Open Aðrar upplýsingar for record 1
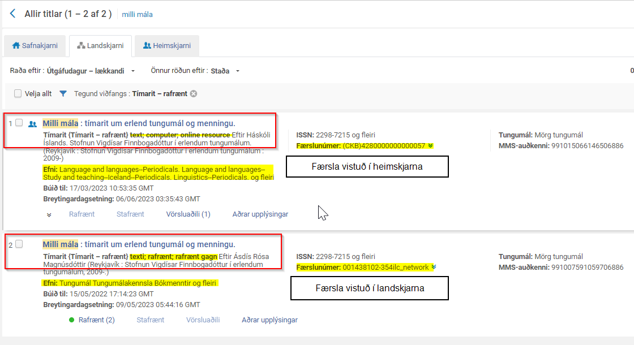Image resolution: width=634 pixels, height=345 pixels. [260, 214]
